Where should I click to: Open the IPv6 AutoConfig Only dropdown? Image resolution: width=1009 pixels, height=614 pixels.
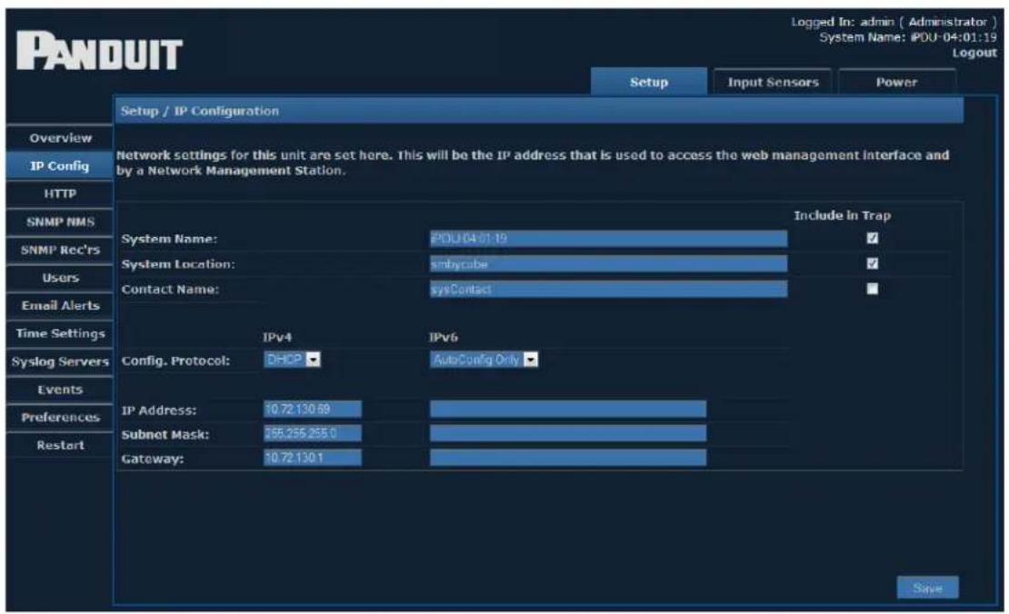point(484,360)
